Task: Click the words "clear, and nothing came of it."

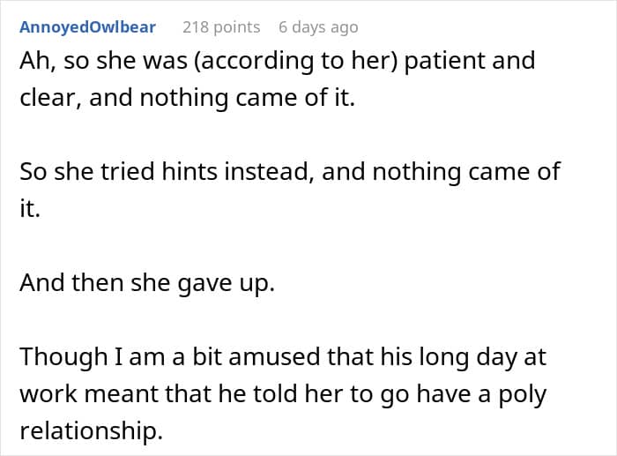Action: click(x=188, y=98)
